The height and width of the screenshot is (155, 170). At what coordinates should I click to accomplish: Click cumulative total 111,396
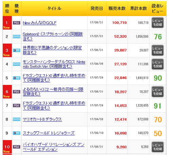tap(143, 64)
